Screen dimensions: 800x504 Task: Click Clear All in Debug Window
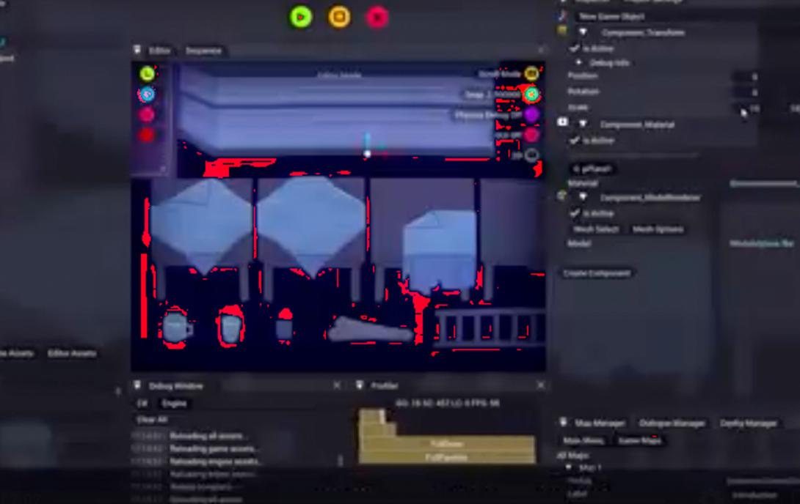point(152,420)
